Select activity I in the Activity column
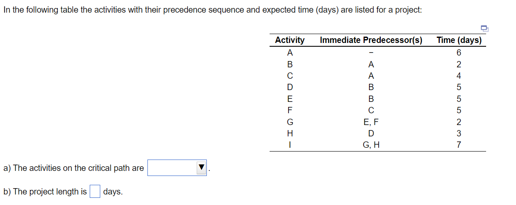The width and height of the screenshot is (516, 205). 289,145
